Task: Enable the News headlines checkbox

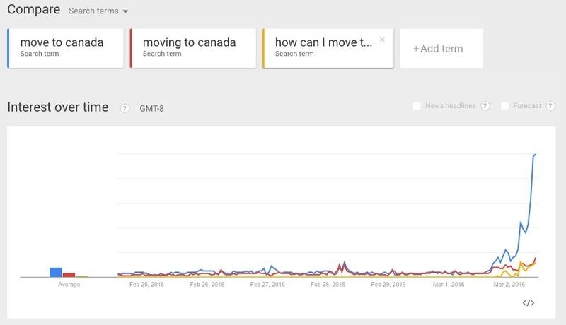Action: (417, 106)
